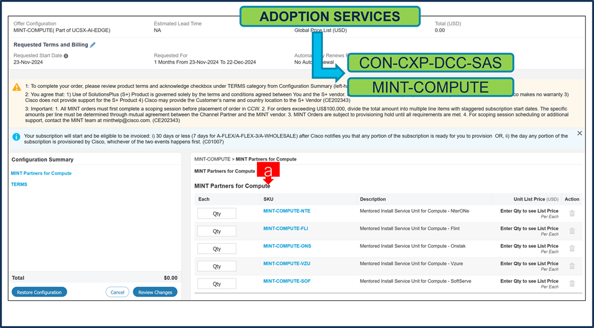Delete the MINT-COMPUTE-ONS row trash icon
The image size is (594, 328).
pos(572,248)
